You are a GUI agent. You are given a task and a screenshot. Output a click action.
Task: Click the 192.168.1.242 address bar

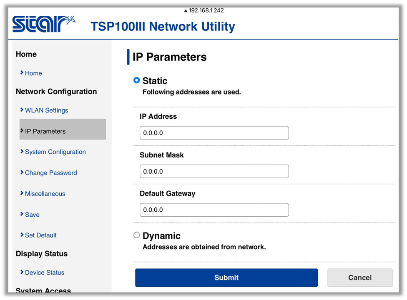(x=203, y=10)
